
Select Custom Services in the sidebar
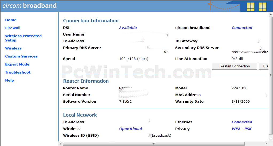(x=21, y=56)
